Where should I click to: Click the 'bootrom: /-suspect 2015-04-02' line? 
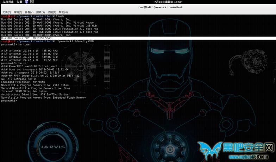point(35,70)
